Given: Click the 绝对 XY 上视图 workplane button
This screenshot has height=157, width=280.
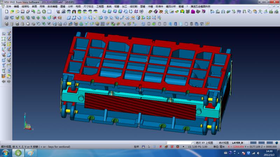Looking at the screenshot, I should (x=204, y=143).
